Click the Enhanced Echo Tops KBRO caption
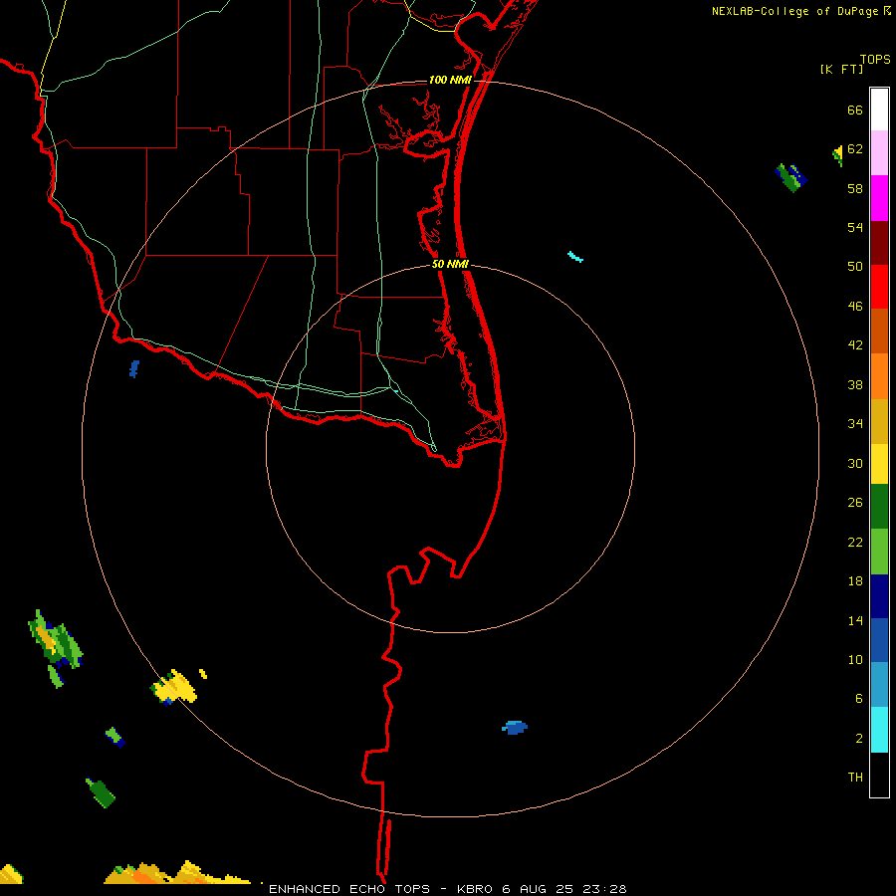This screenshot has width=896, height=896. (447, 889)
